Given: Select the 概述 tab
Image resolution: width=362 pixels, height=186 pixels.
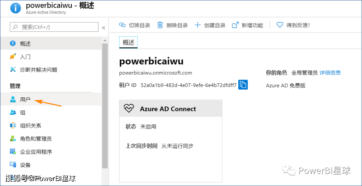Looking at the screenshot, I should click(x=128, y=42).
